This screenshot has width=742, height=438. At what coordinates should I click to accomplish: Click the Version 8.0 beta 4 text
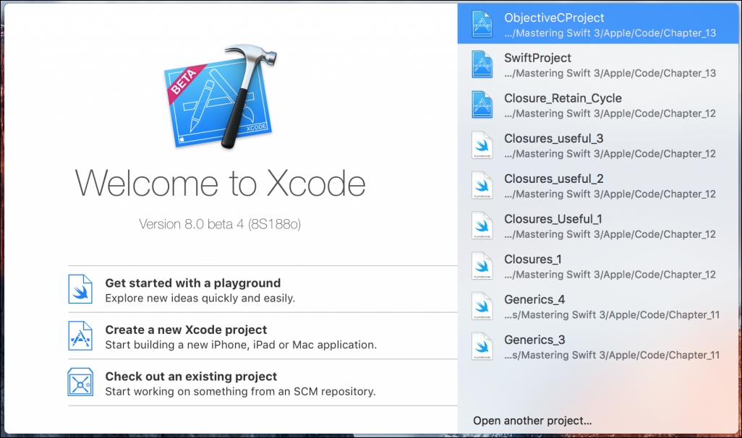220,224
